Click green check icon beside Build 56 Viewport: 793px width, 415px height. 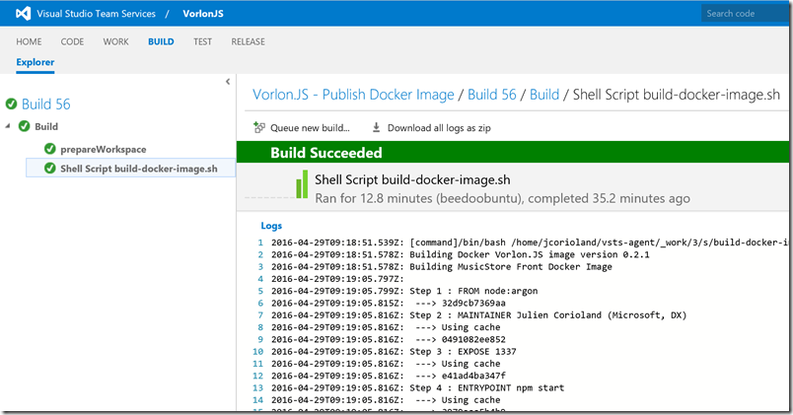pos(11,104)
